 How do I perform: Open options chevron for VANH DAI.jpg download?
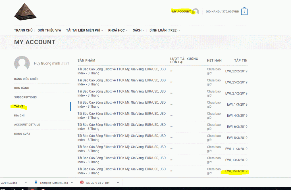coord(26,183)
